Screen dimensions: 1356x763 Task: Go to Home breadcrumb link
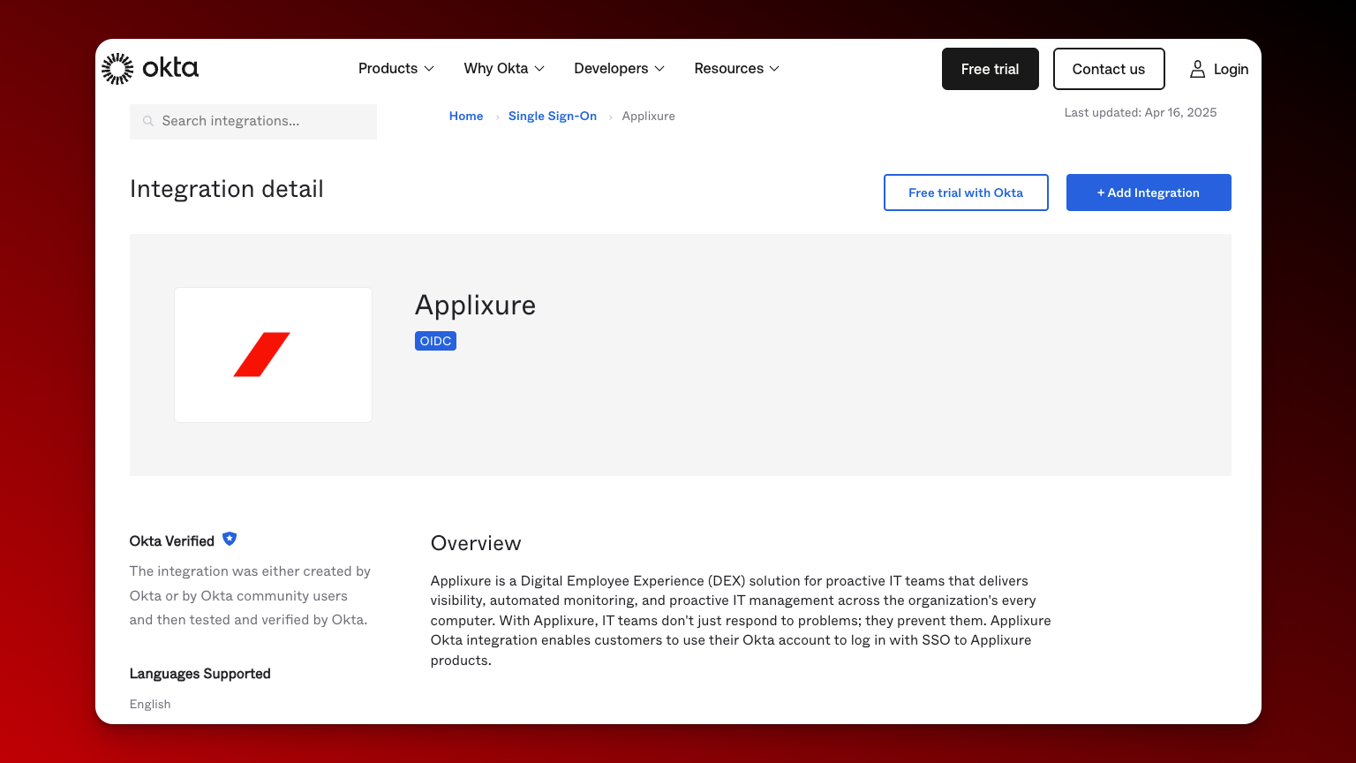point(466,116)
